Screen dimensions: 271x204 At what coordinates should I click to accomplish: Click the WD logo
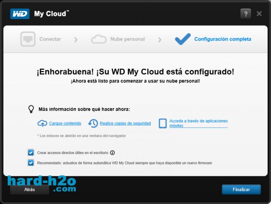tap(20, 14)
